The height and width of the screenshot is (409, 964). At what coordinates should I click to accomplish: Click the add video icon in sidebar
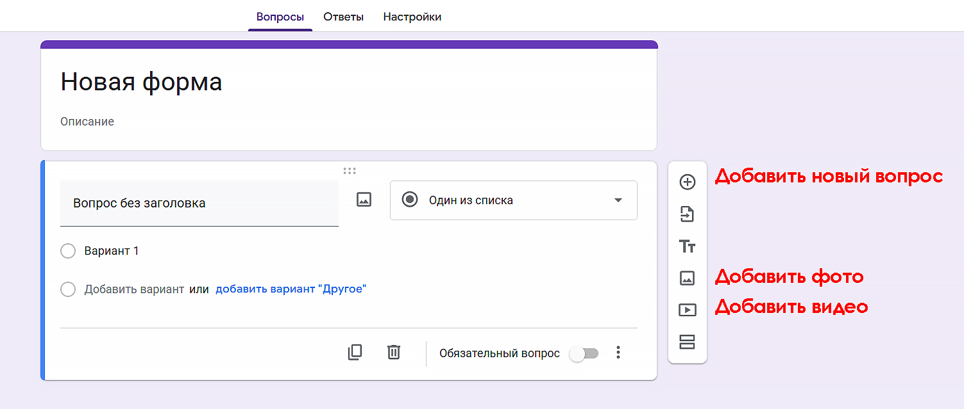point(687,310)
